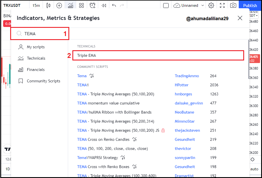Close the Indicators dialog with the X
This screenshot has height=178, width=262.
point(240,18)
